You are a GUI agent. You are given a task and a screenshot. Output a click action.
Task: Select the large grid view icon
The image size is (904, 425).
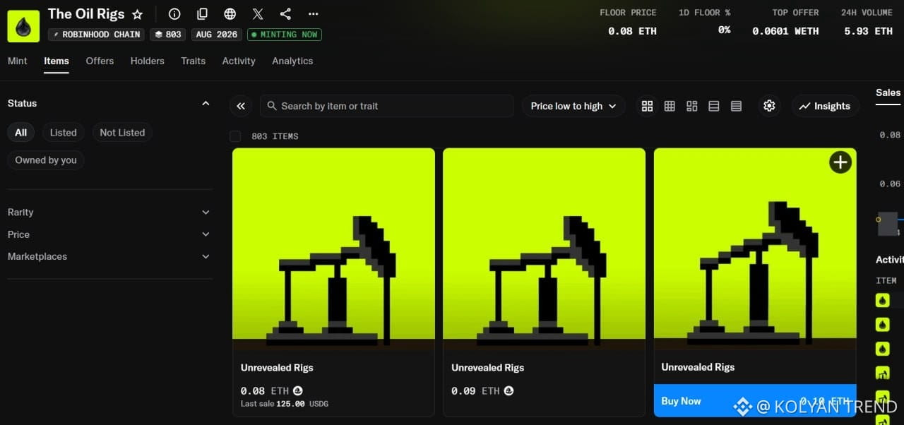point(647,106)
